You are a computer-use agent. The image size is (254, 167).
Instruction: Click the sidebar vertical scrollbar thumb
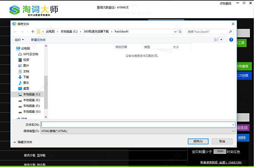click(46, 92)
